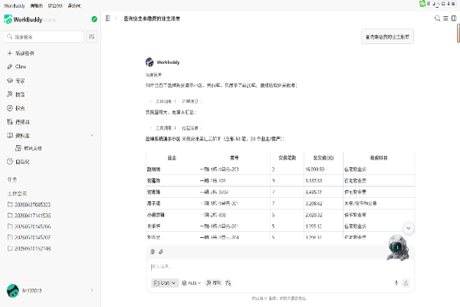Image resolution: width=460 pixels, height=307 pixels.
Task: Click the send message button
Action: tap(406, 283)
